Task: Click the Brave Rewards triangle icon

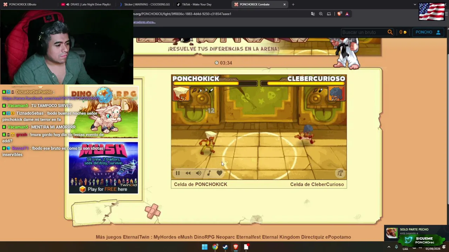Action: click(347, 14)
